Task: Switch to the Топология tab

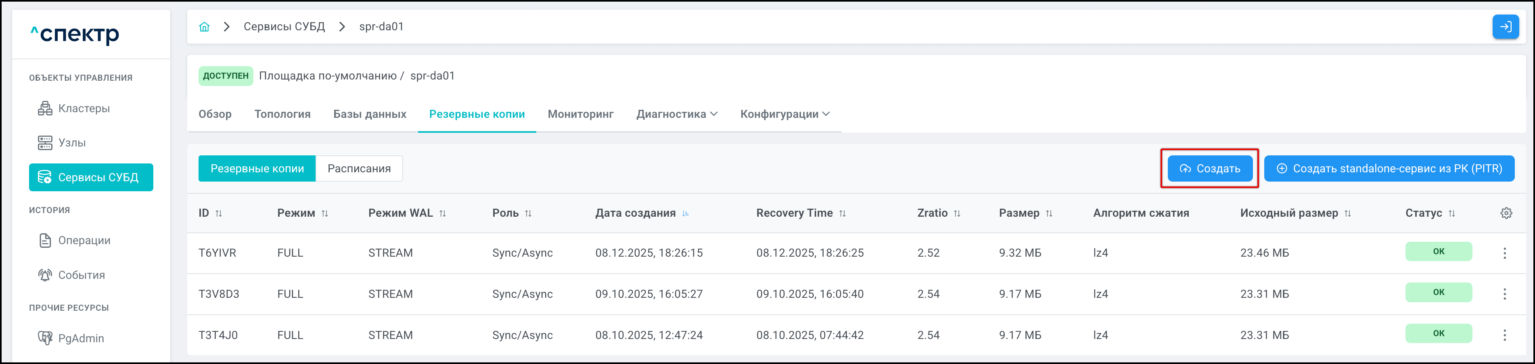Action: [x=282, y=114]
